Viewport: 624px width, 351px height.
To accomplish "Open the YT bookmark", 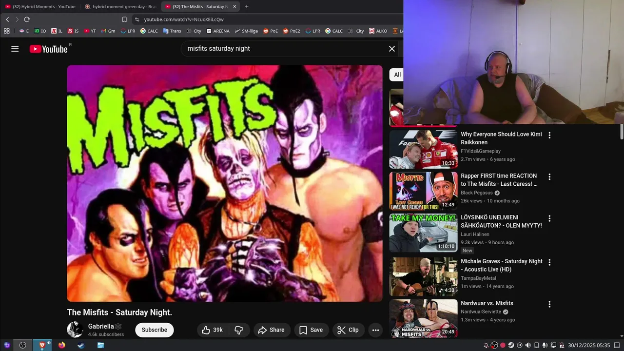I will 90,31.
